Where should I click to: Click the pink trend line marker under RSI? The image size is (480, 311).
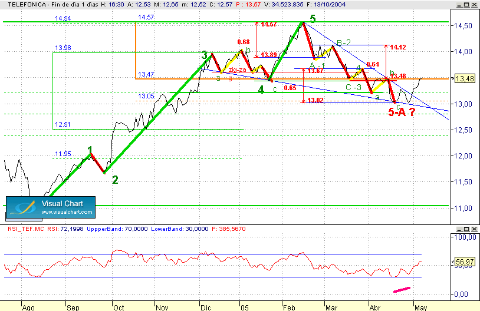[402, 290]
